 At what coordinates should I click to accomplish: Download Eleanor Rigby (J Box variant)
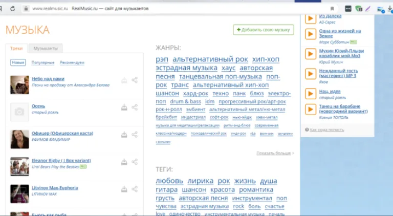(124, 162)
